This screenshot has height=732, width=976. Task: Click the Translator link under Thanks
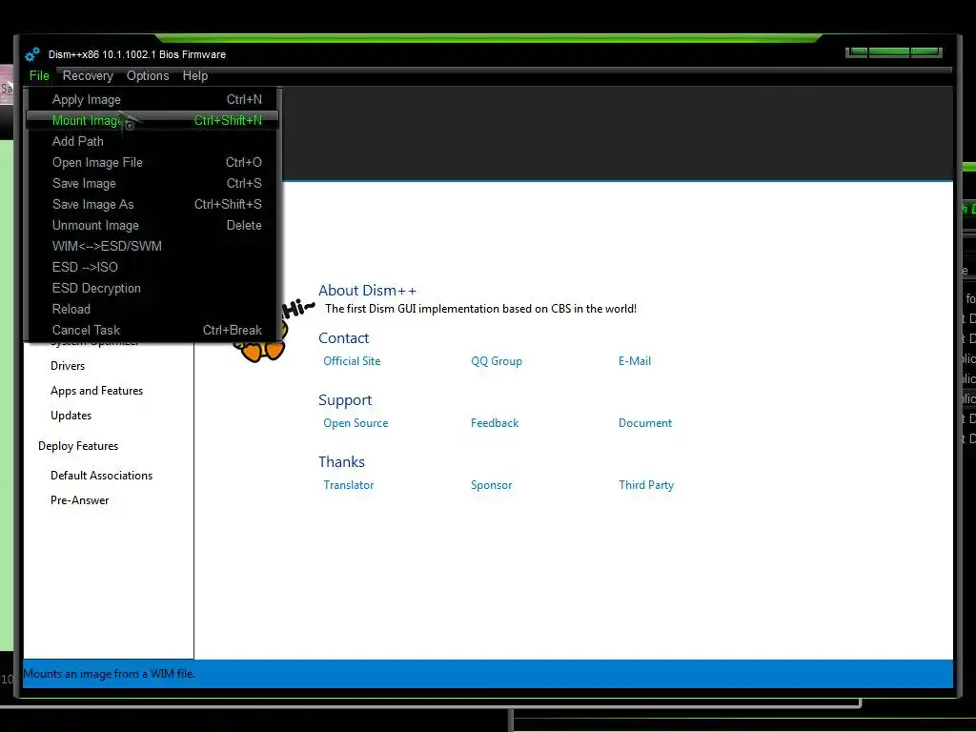pyautogui.click(x=348, y=485)
